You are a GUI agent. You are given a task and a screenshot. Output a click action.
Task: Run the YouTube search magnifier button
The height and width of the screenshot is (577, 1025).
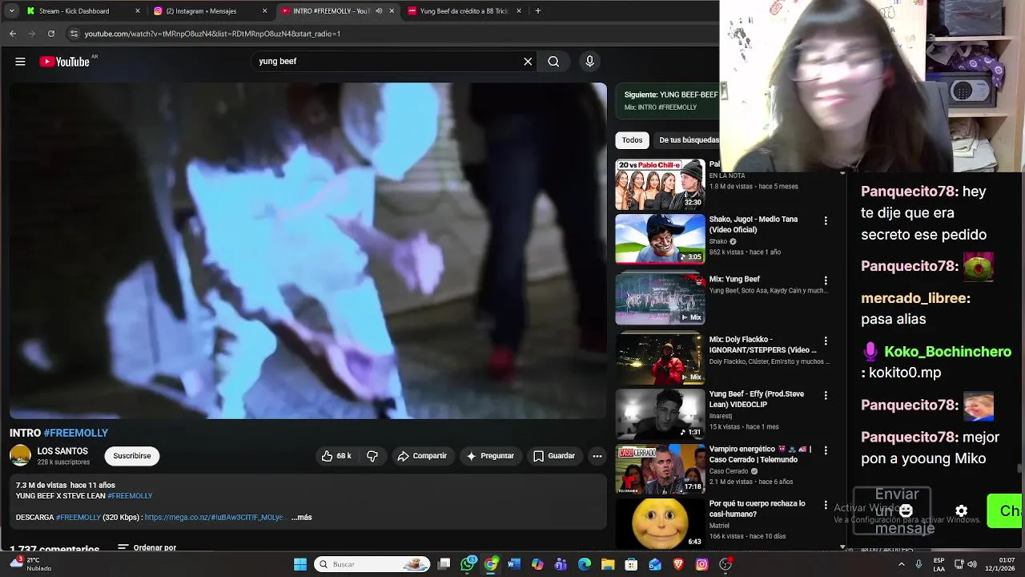[x=553, y=62]
